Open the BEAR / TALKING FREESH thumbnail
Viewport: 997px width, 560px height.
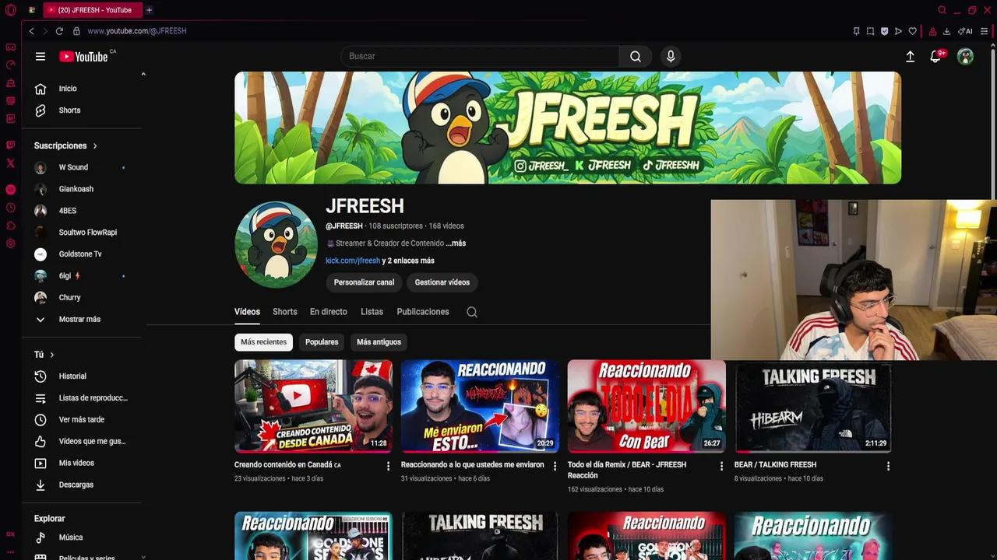tap(813, 406)
